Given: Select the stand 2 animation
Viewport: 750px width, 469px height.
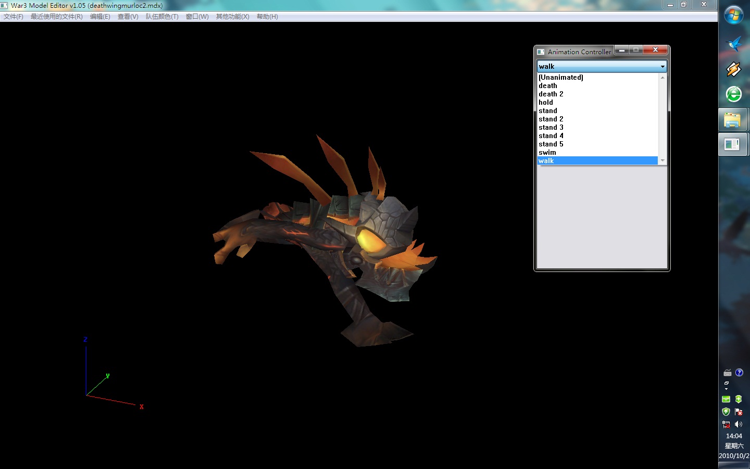Looking at the screenshot, I should [598, 119].
